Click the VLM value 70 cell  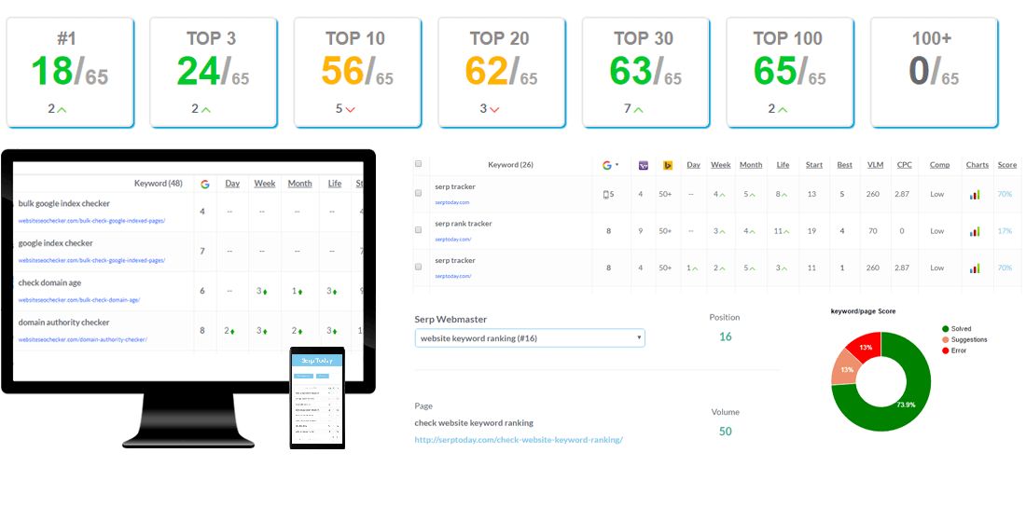875,231
